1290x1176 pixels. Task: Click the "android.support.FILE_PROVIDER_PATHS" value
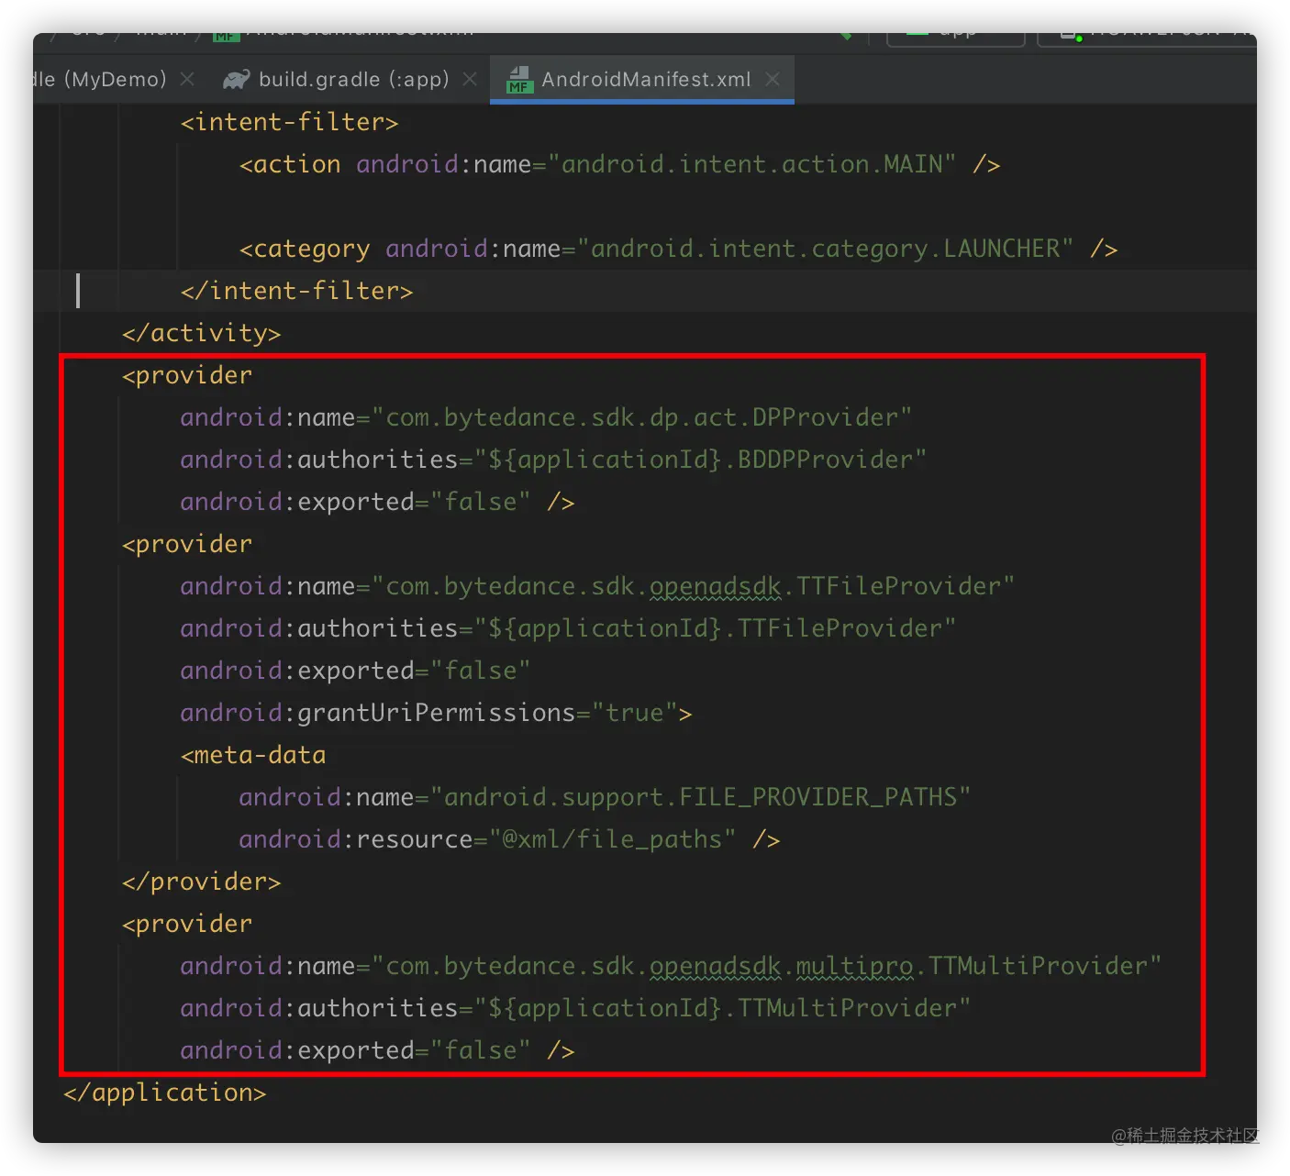(700, 797)
